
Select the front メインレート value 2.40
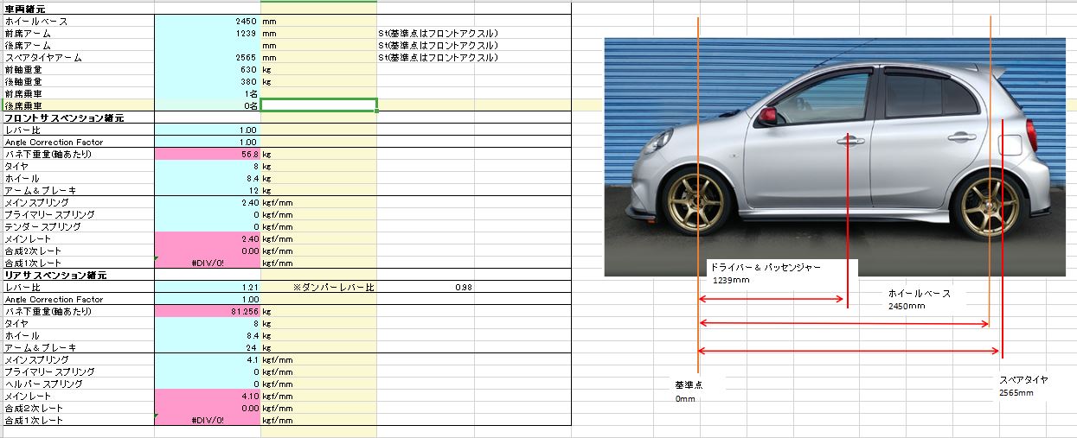point(208,238)
